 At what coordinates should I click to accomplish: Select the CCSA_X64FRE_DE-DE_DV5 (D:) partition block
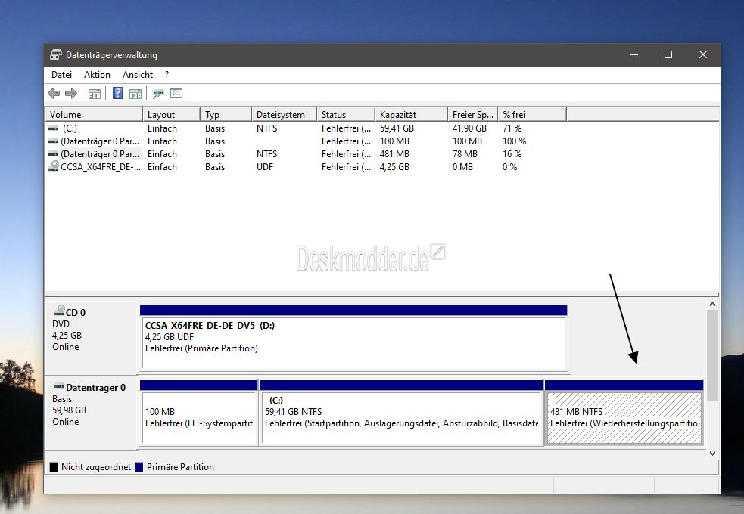(354, 338)
